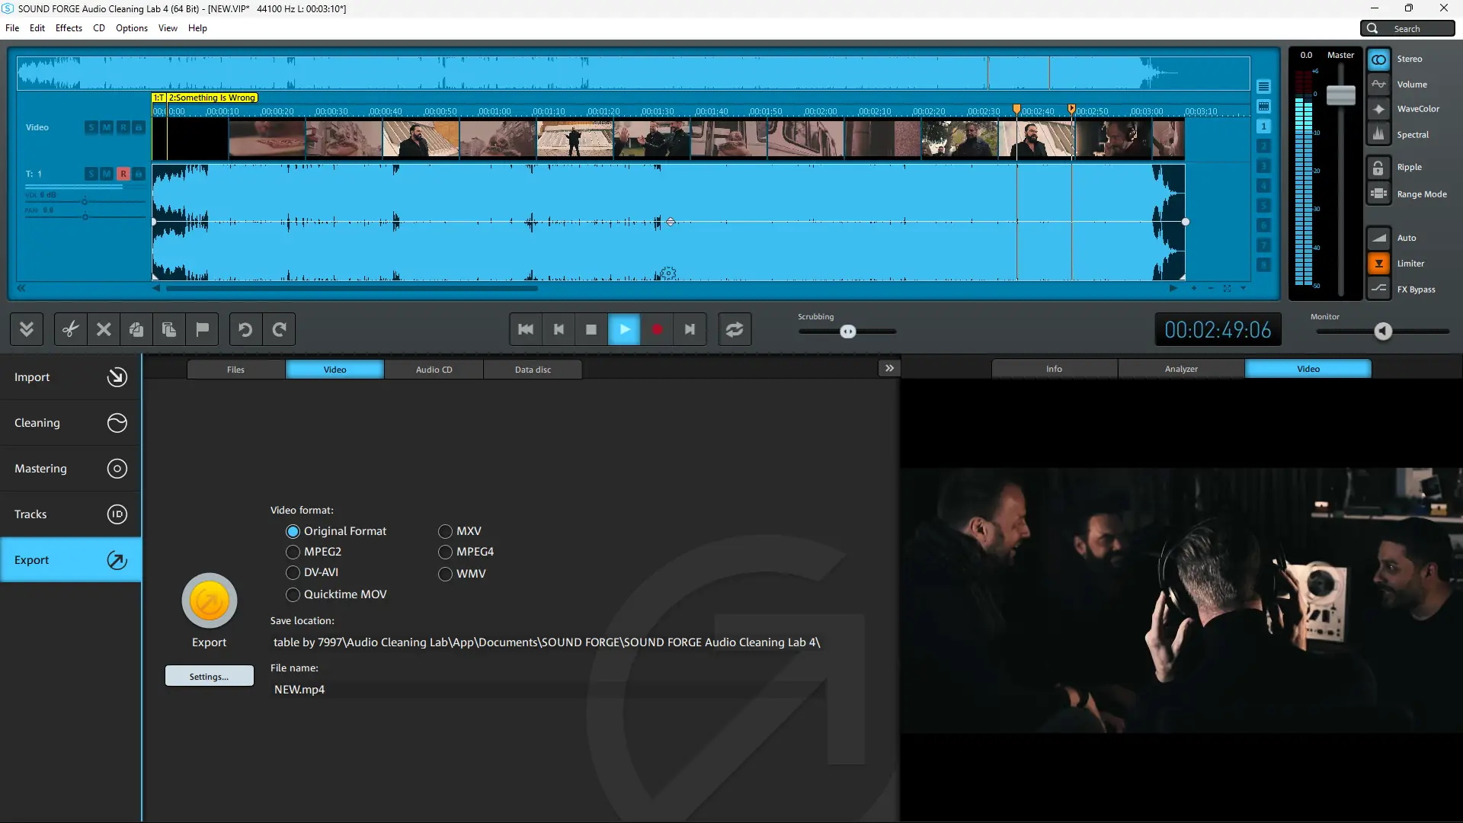Collapse the track area with double-down chevron
Screen dimensions: 1463x823
coord(27,329)
